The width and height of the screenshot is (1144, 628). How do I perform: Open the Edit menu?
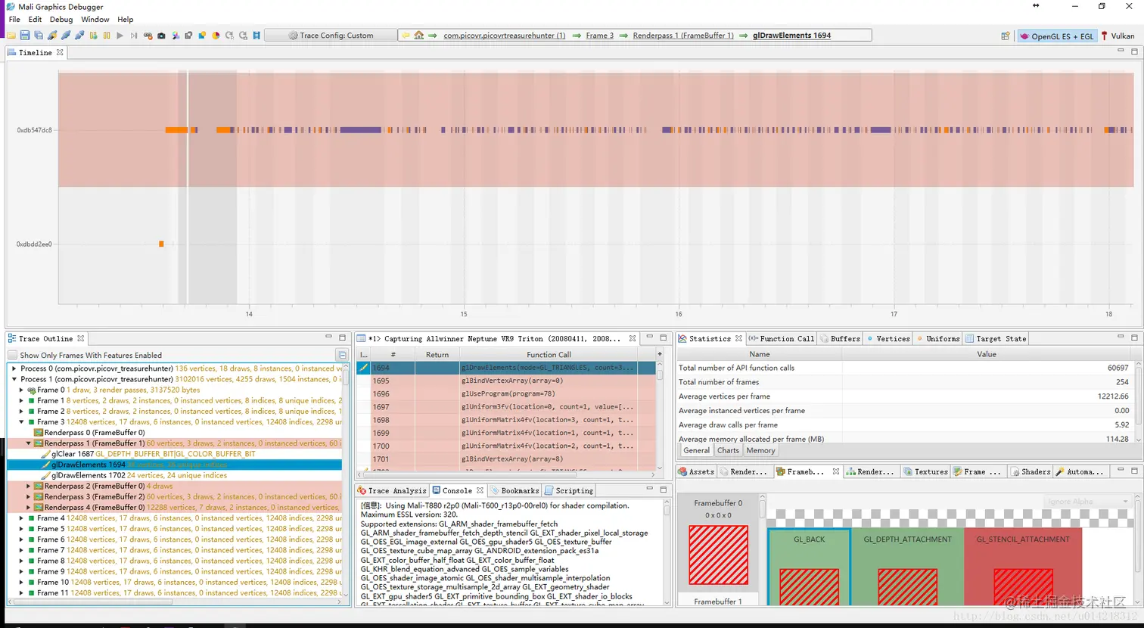click(36, 19)
